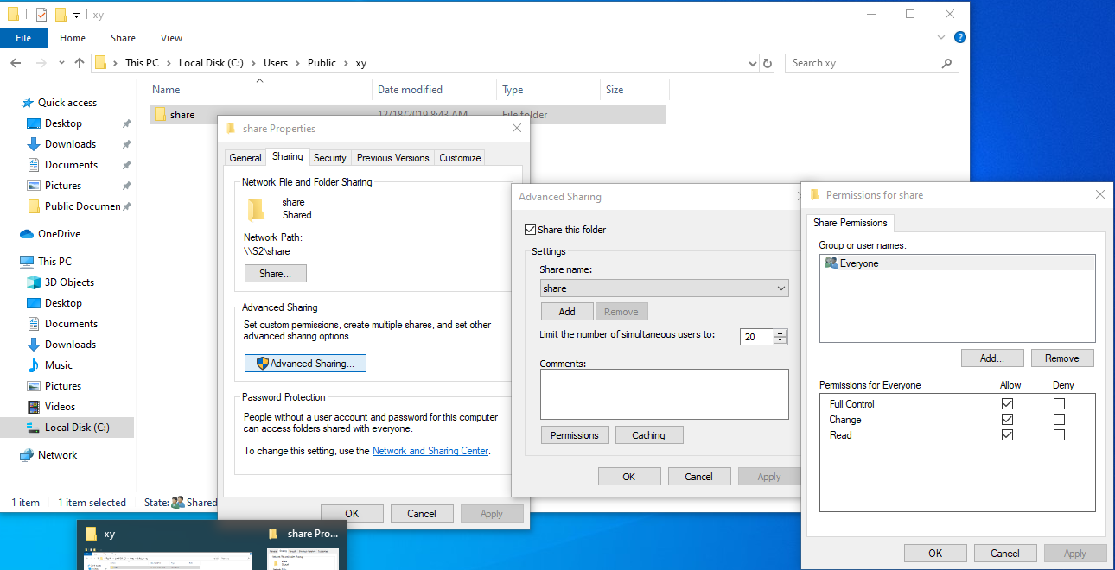Screen dimensions: 1115x570
Task: Switch to Customize tab in Properties
Action: [460, 158]
